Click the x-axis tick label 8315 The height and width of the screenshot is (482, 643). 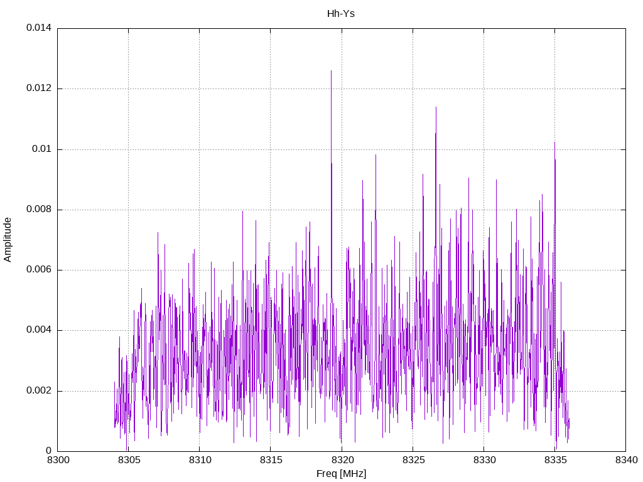tap(271, 460)
